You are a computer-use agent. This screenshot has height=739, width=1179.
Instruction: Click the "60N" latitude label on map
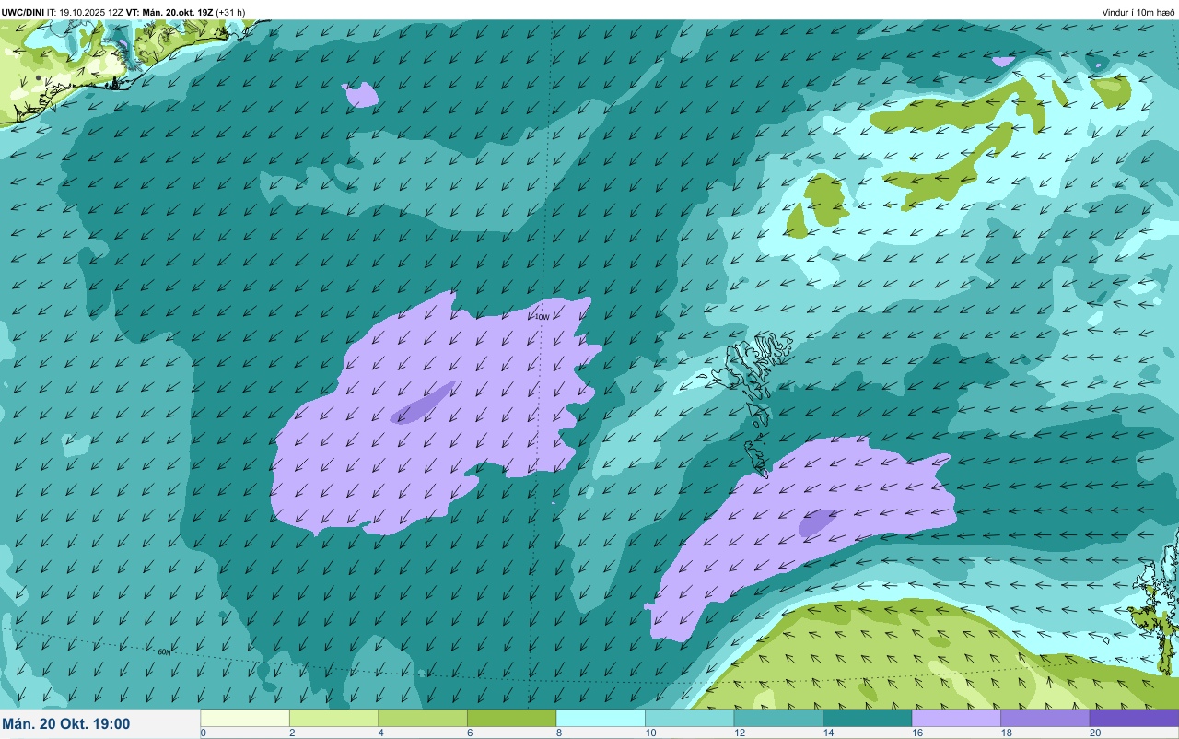[x=164, y=651]
